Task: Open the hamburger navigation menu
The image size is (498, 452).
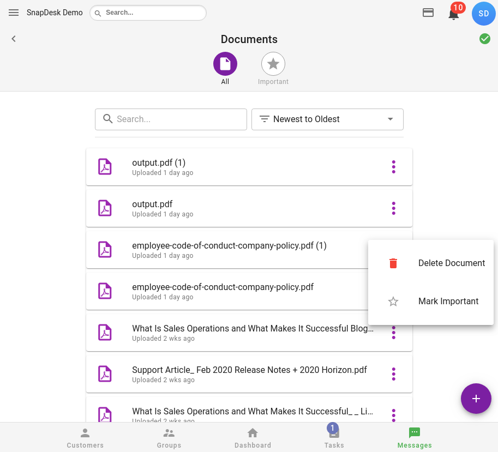Action: [14, 13]
